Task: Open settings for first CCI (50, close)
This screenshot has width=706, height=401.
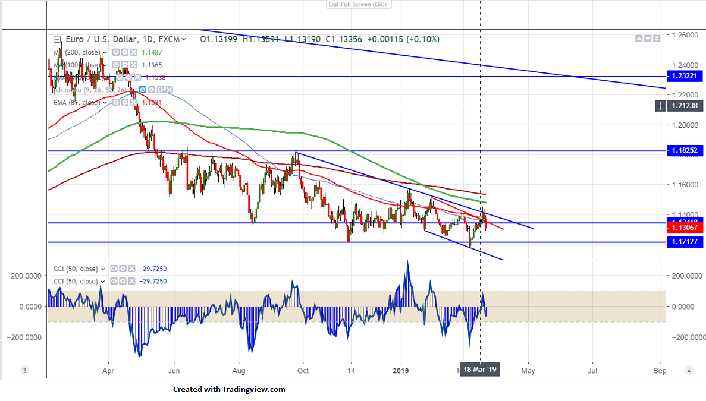Action: 123,269
